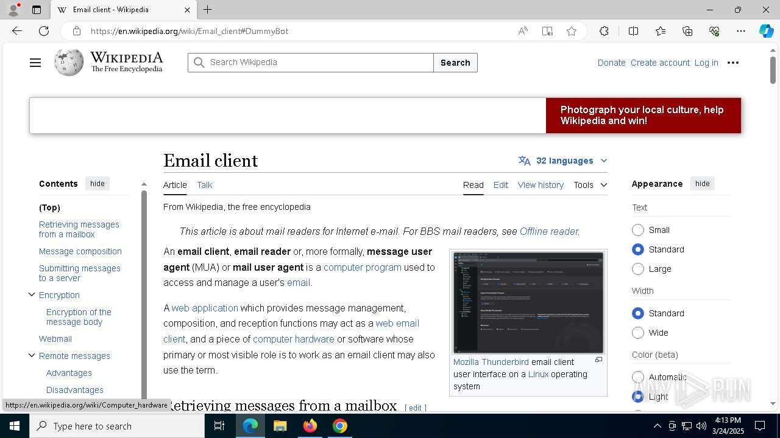The image size is (780, 438).
Task: Open the Offline reader link
Action: 548,231
